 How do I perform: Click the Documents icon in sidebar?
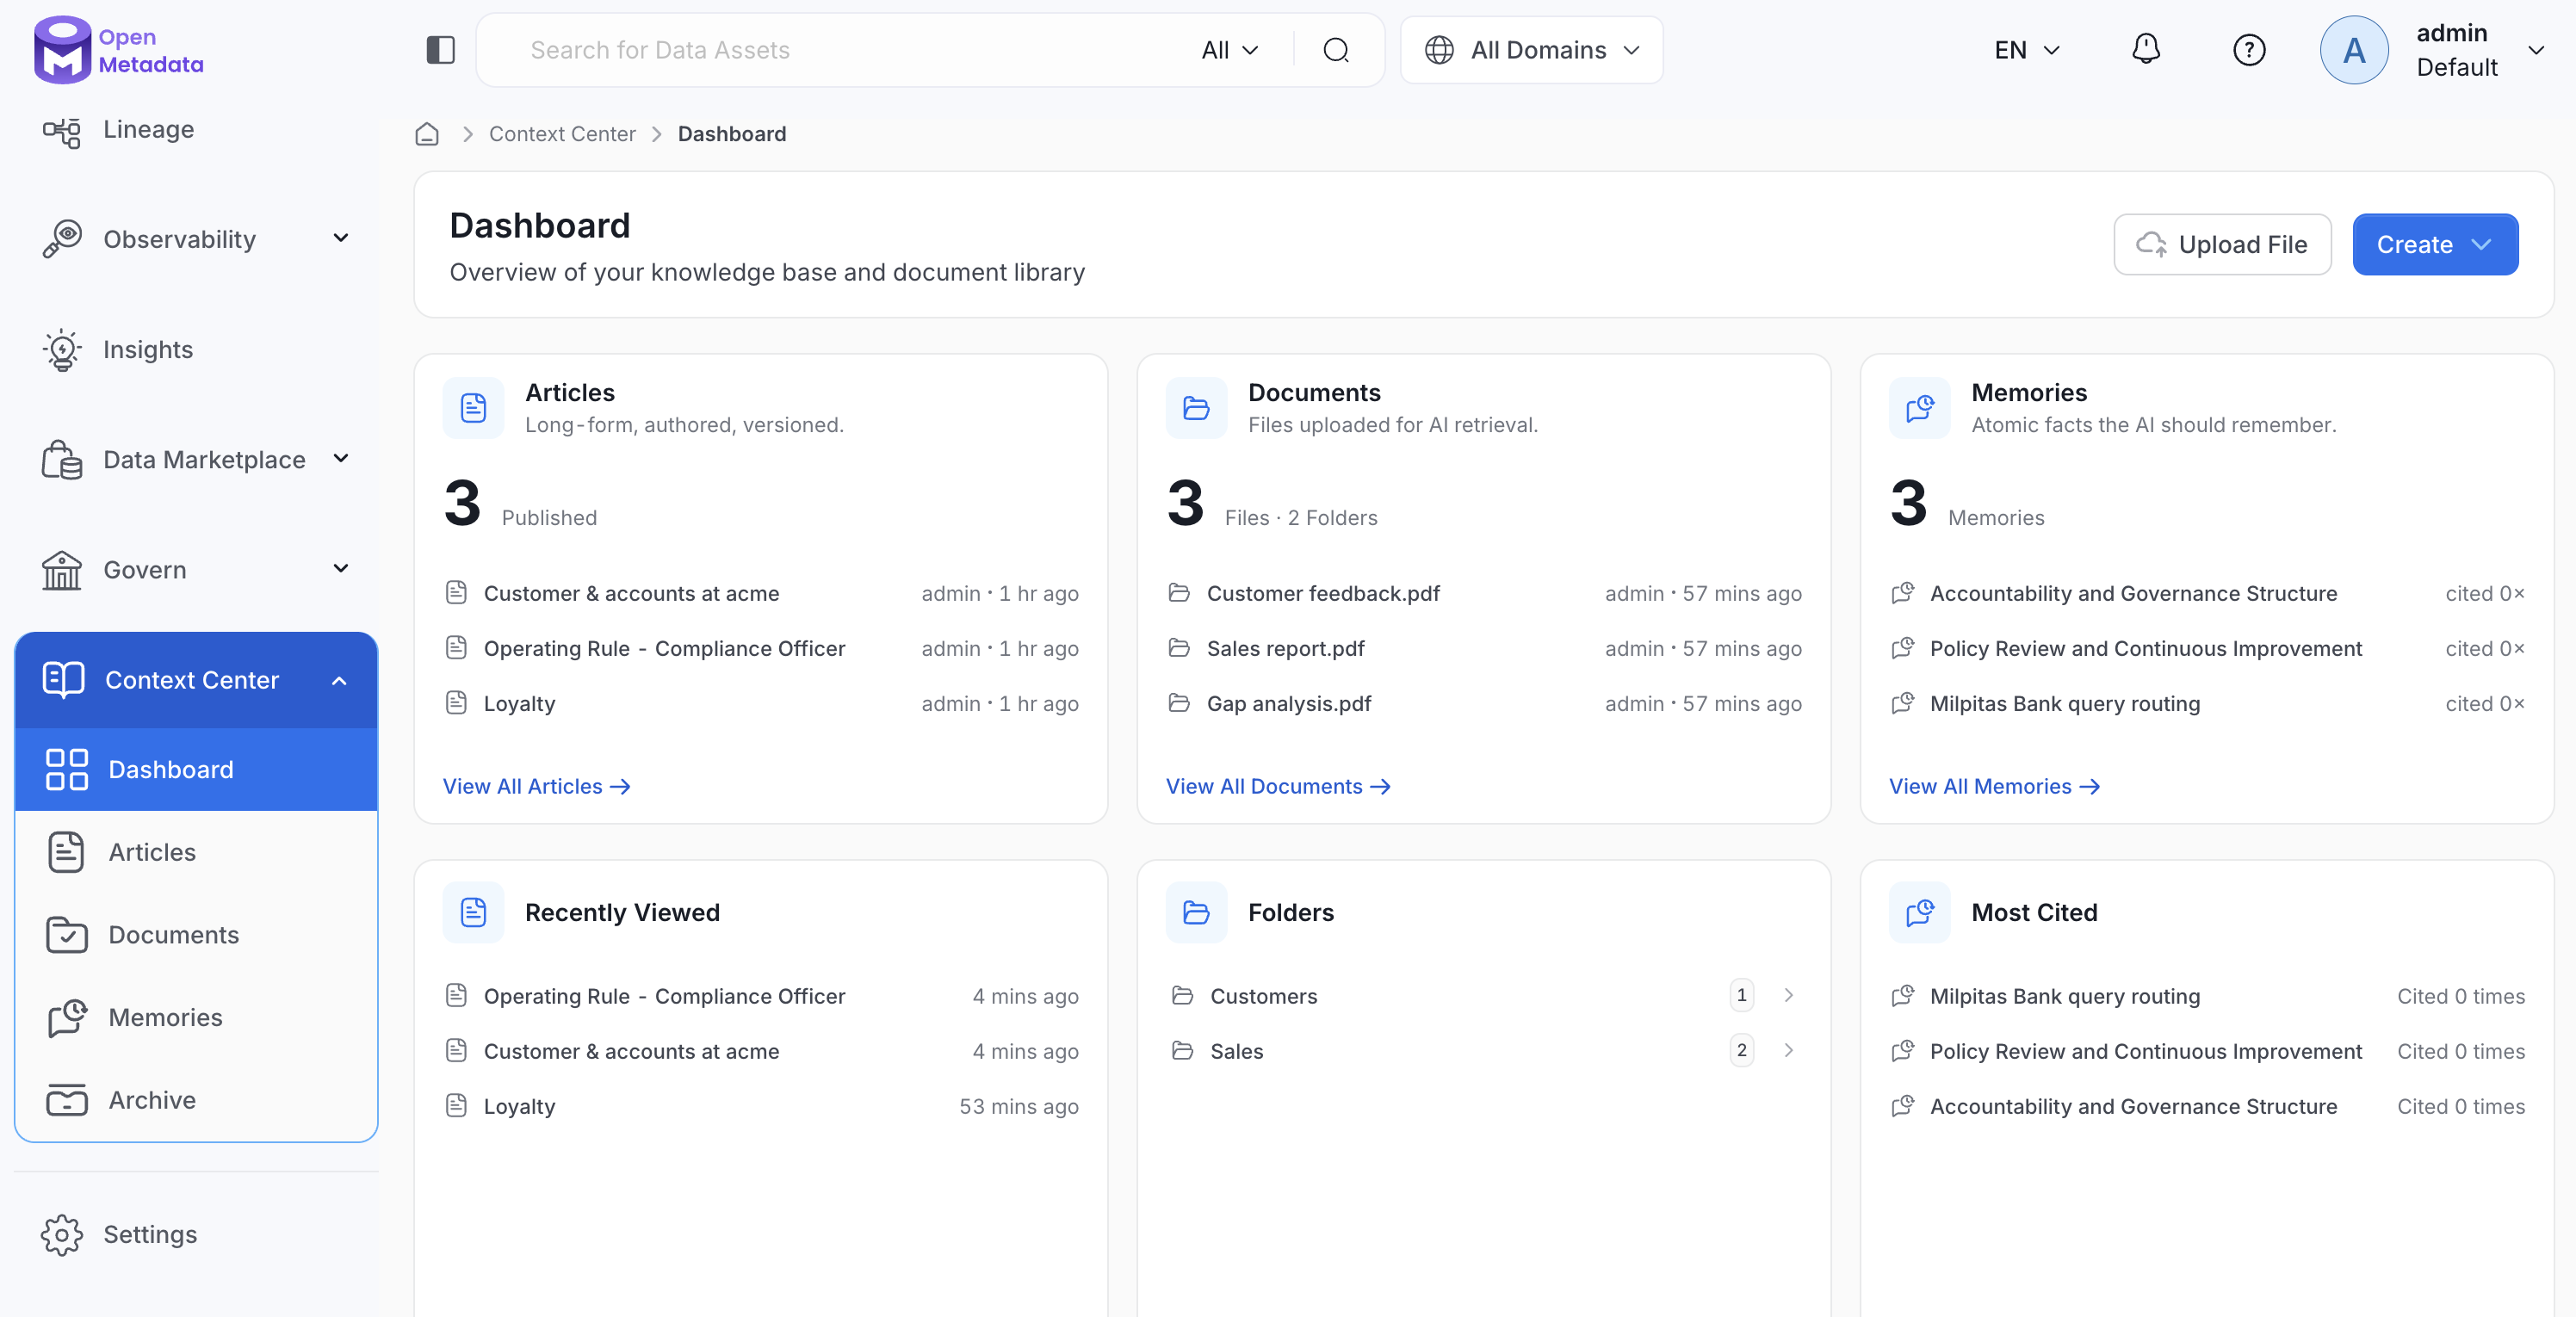pyautogui.click(x=67, y=935)
